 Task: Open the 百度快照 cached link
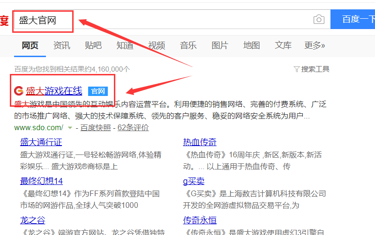[96, 128]
